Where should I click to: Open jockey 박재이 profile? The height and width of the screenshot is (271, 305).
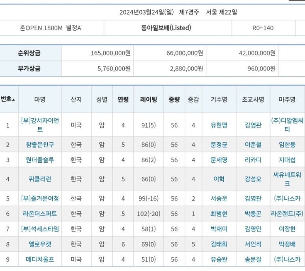click(x=219, y=229)
